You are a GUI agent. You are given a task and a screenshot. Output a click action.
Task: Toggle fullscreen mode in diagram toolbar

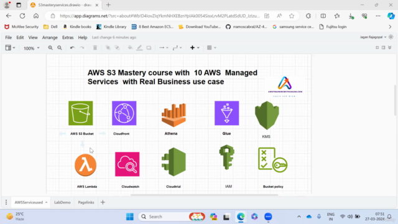377,47
